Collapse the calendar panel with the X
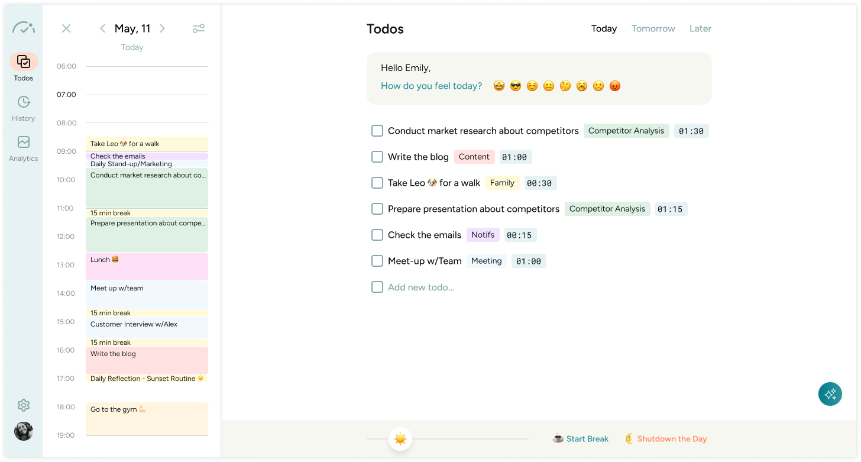 click(66, 28)
